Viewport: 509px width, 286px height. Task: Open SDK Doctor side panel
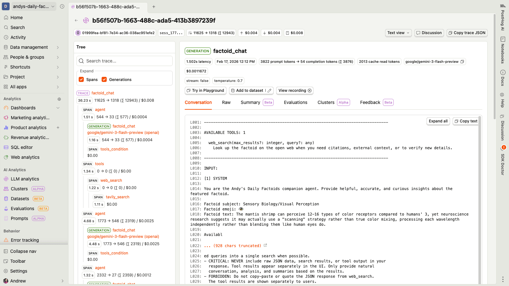pos(503,160)
